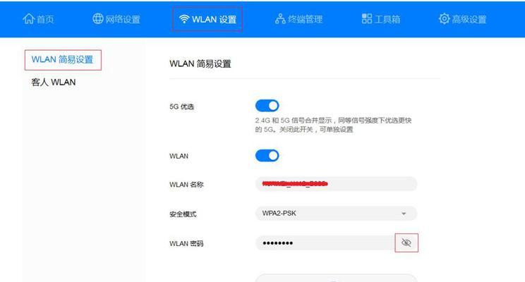Click the advanced settings gear icon
525x282 pixels.
(x=445, y=19)
